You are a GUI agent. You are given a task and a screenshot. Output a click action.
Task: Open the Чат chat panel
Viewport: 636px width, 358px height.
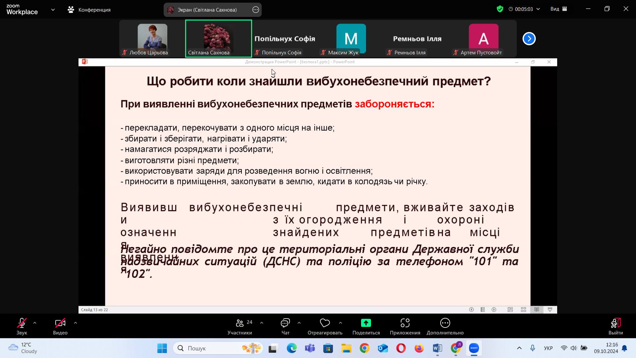click(285, 326)
